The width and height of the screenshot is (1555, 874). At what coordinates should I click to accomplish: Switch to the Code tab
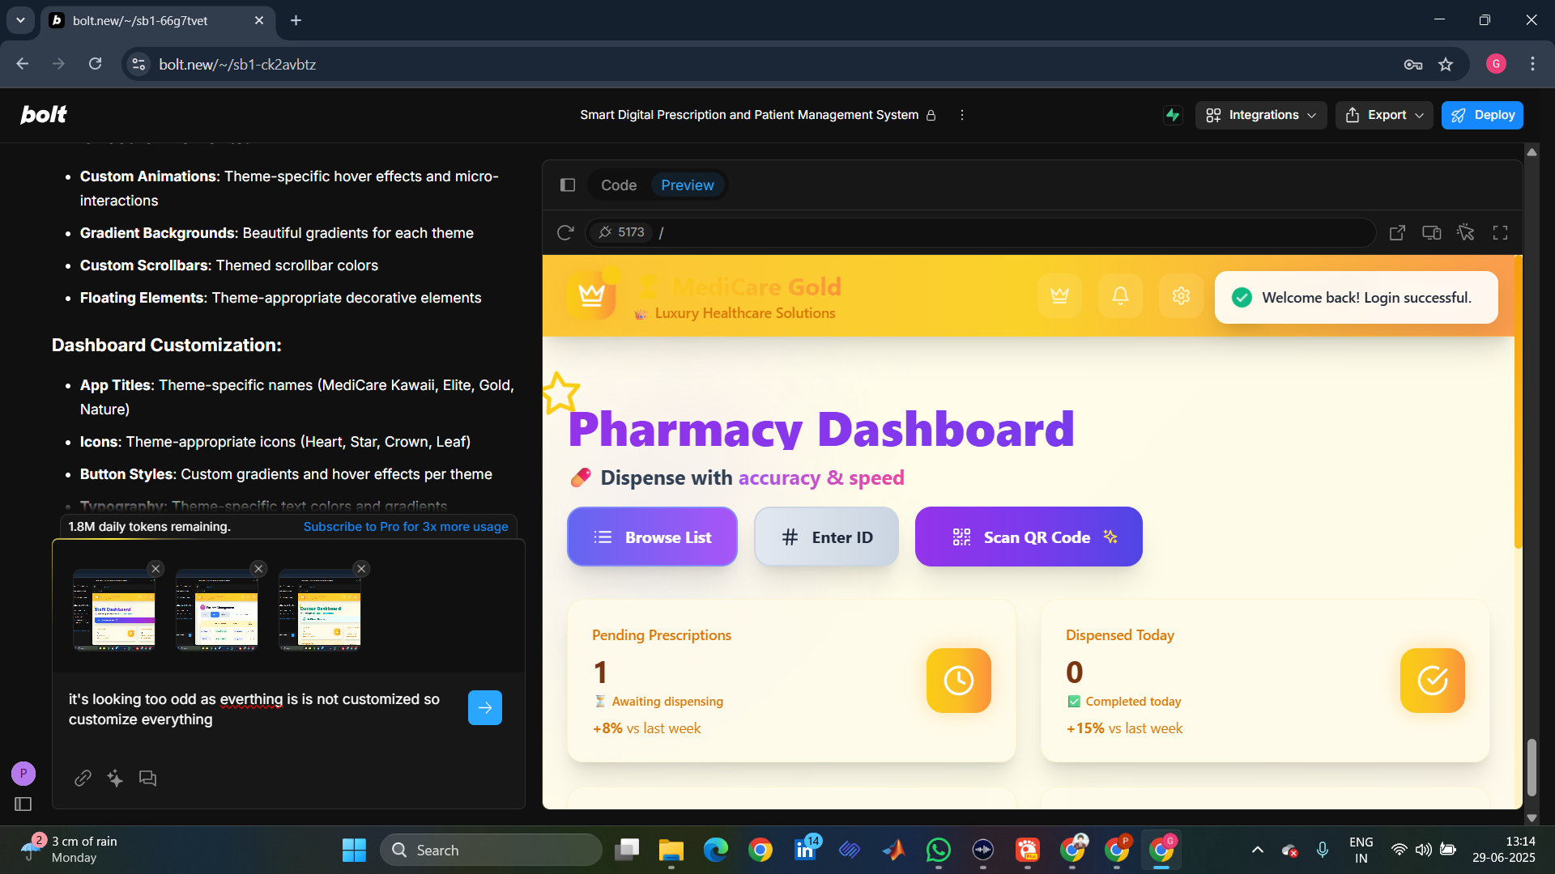pos(619,185)
